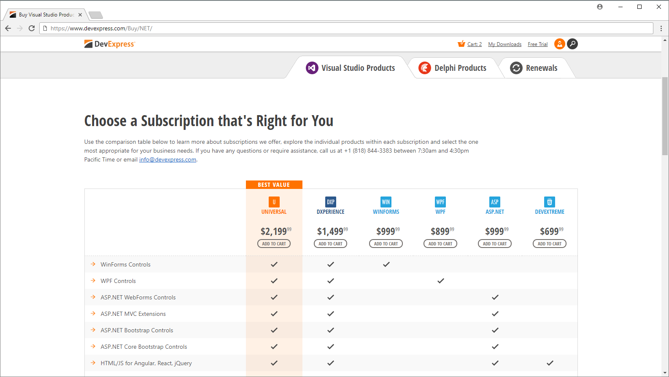The image size is (669, 377).
Task: Click the WinForms product icon
Action: (386, 202)
